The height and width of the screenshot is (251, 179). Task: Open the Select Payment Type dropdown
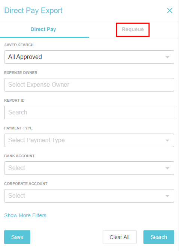point(89,140)
